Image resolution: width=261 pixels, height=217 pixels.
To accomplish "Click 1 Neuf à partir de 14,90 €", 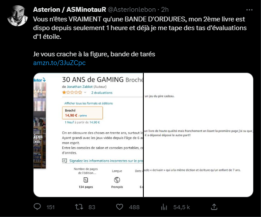I will 82,122.
